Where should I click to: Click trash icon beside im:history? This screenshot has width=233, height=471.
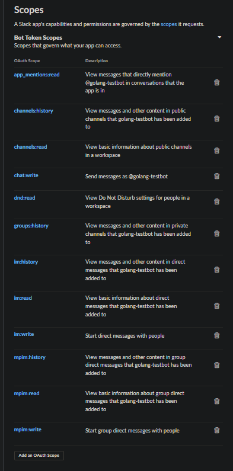(x=216, y=270)
